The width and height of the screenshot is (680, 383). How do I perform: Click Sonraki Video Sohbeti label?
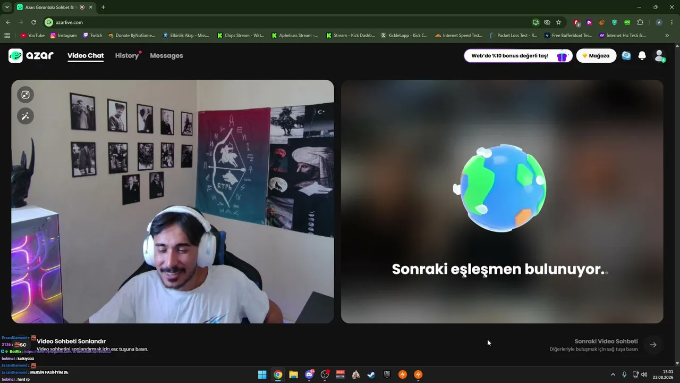(x=606, y=342)
